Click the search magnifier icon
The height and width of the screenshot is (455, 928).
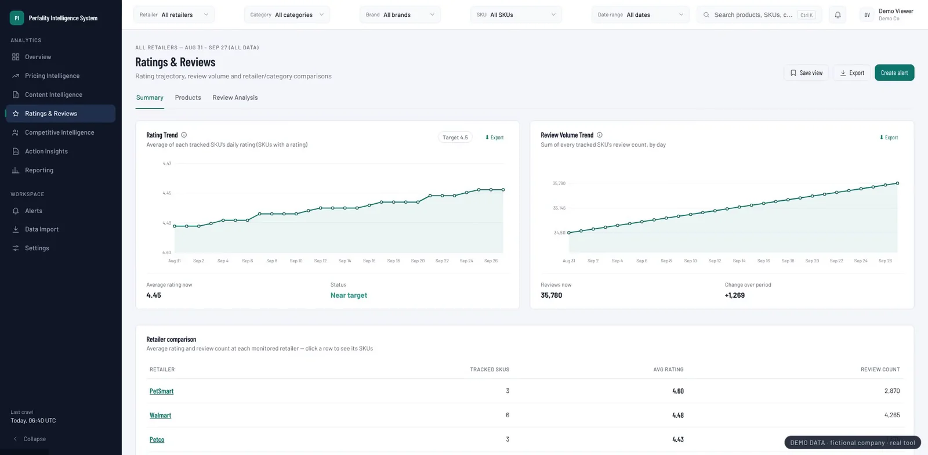click(706, 15)
